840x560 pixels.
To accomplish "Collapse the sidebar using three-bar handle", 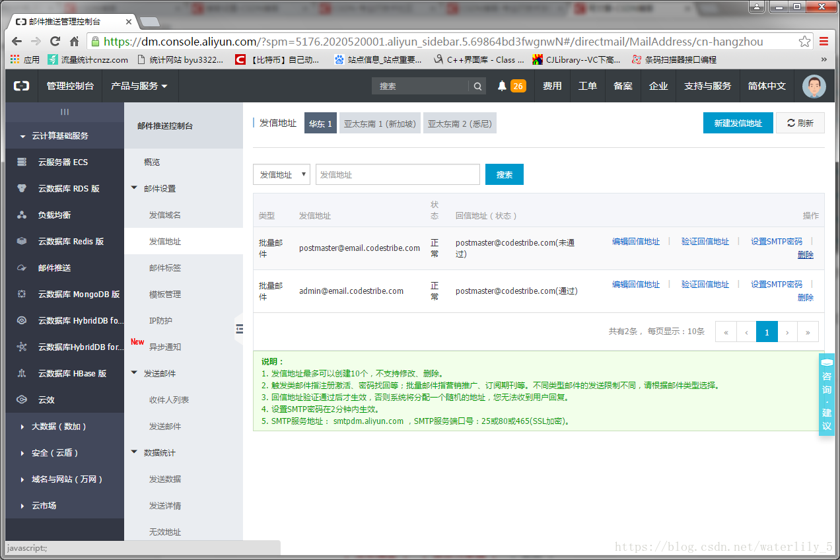I will point(65,112).
